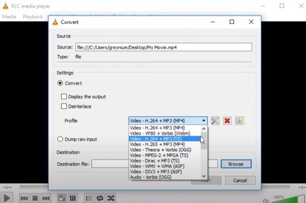Collapse the Profile dropdown combo box
Viewport: 306px width, 203px height.
click(168, 121)
